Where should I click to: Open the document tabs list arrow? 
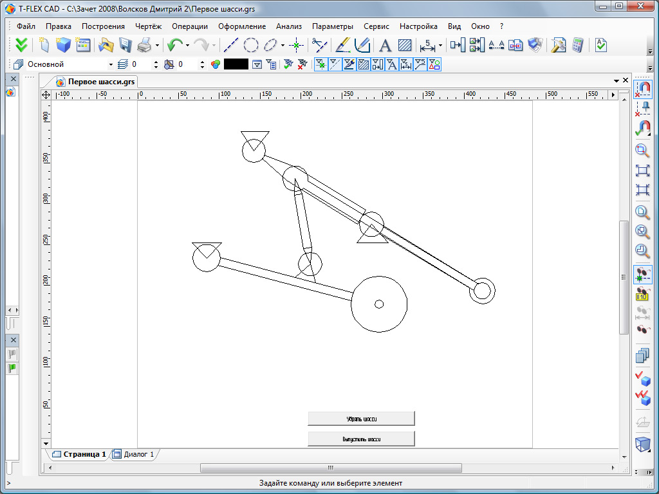coord(617,80)
